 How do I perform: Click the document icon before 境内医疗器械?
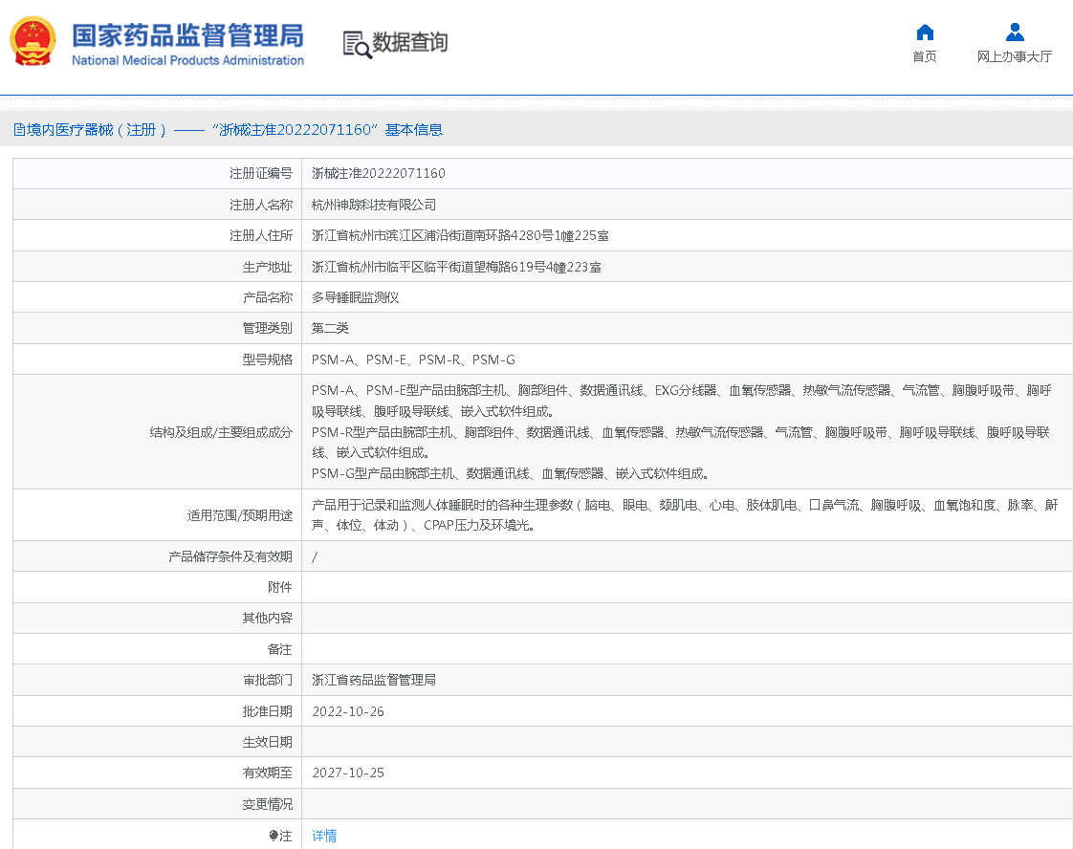click(x=19, y=130)
